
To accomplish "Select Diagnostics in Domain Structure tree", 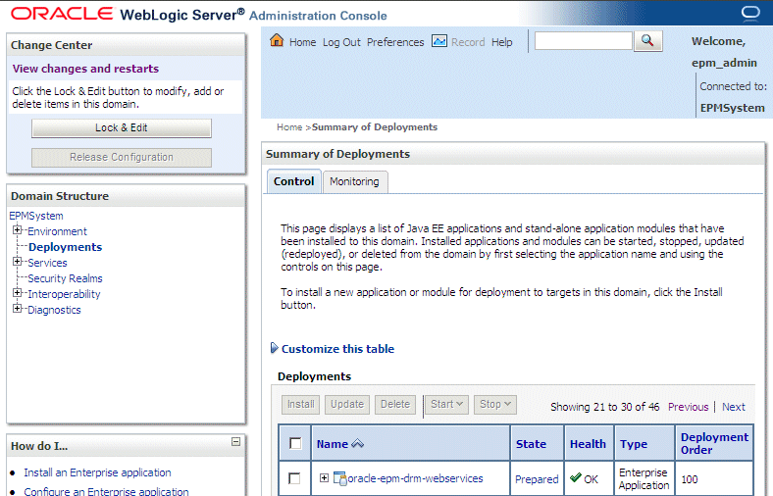I will [54, 310].
